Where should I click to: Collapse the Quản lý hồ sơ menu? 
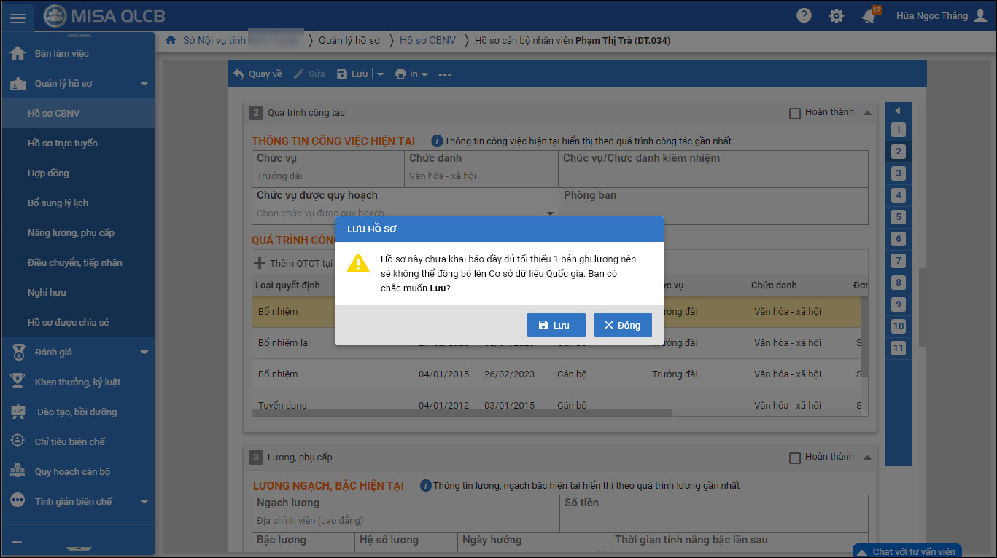(x=144, y=84)
